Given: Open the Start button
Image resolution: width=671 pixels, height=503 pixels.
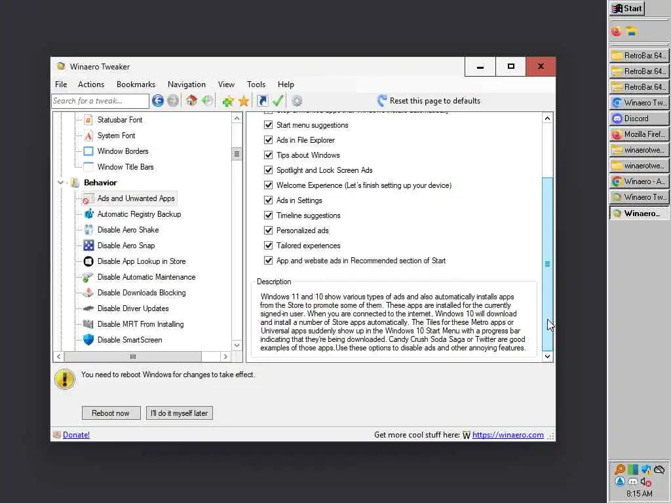Looking at the screenshot, I should point(627,9).
